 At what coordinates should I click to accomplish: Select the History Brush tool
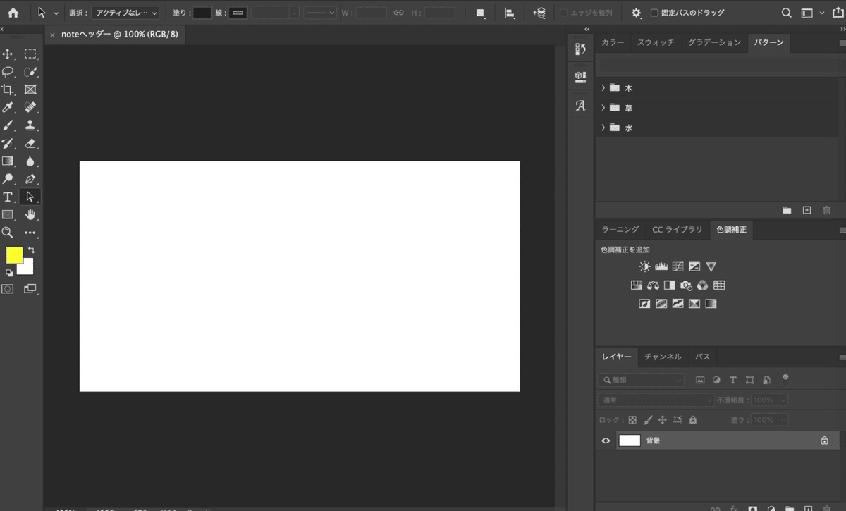pos(8,143)
